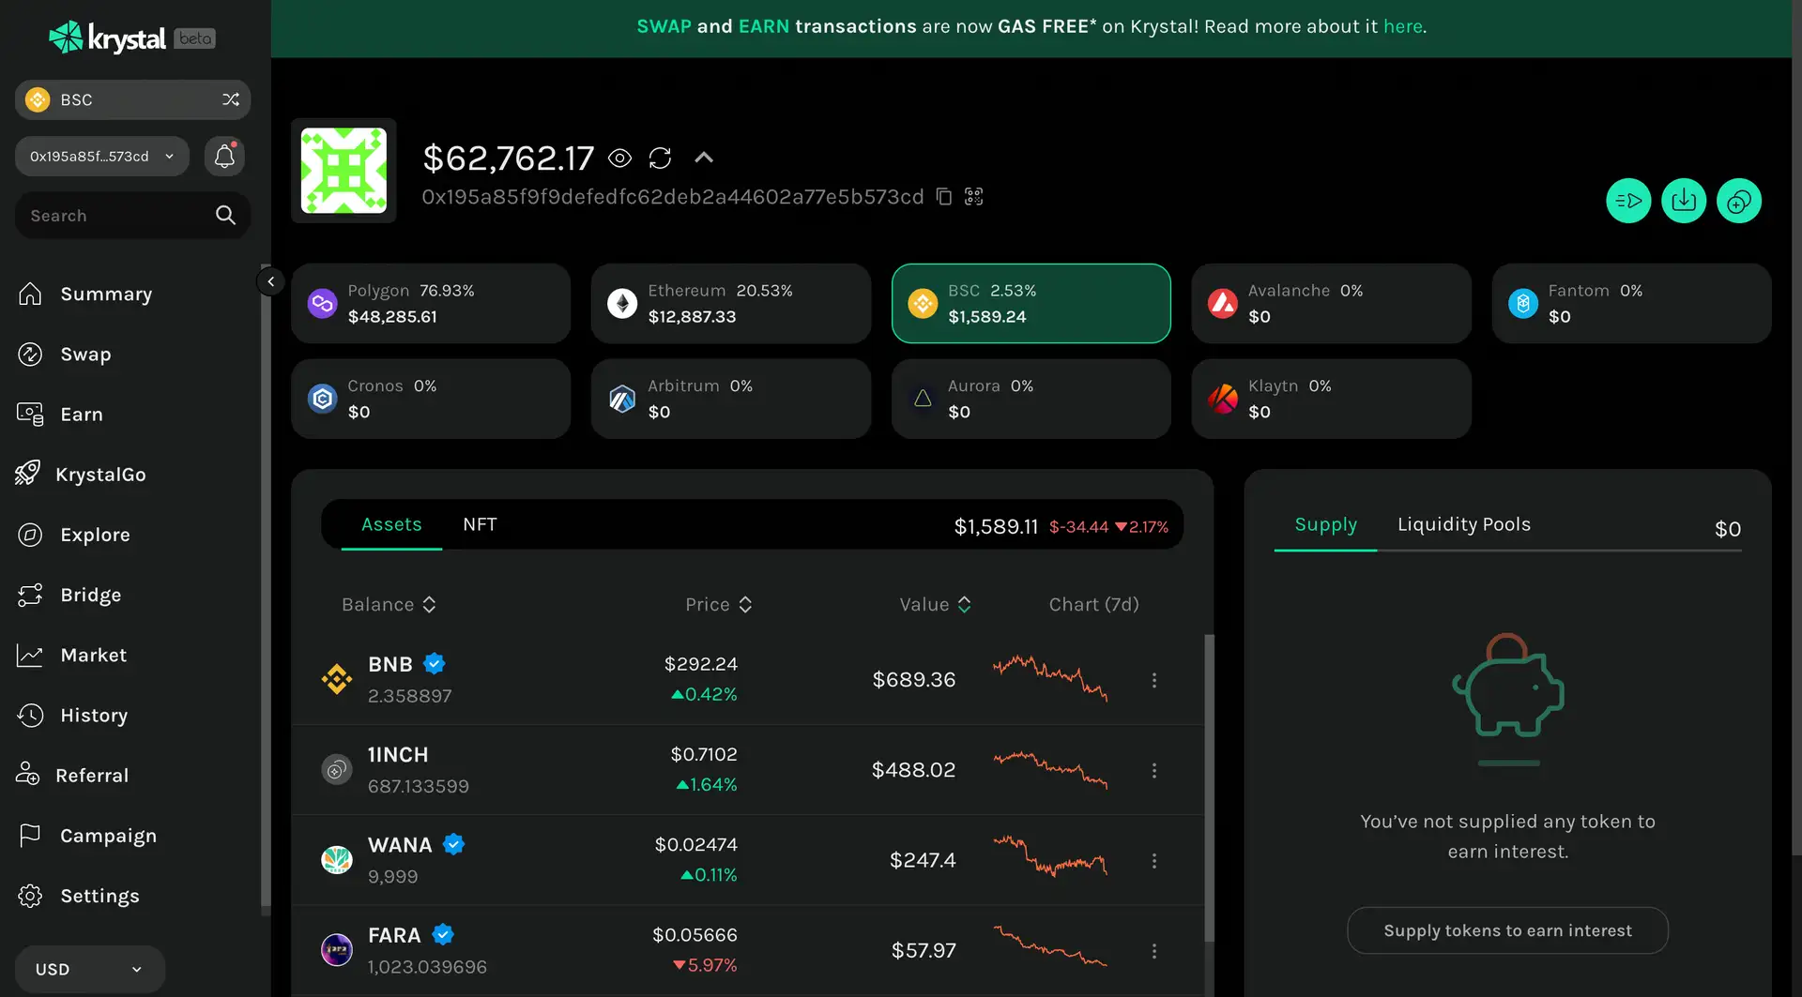Collapse the chain breakdown with the chevron
This screenshot has width=1802, height=997.
[704, 158]
